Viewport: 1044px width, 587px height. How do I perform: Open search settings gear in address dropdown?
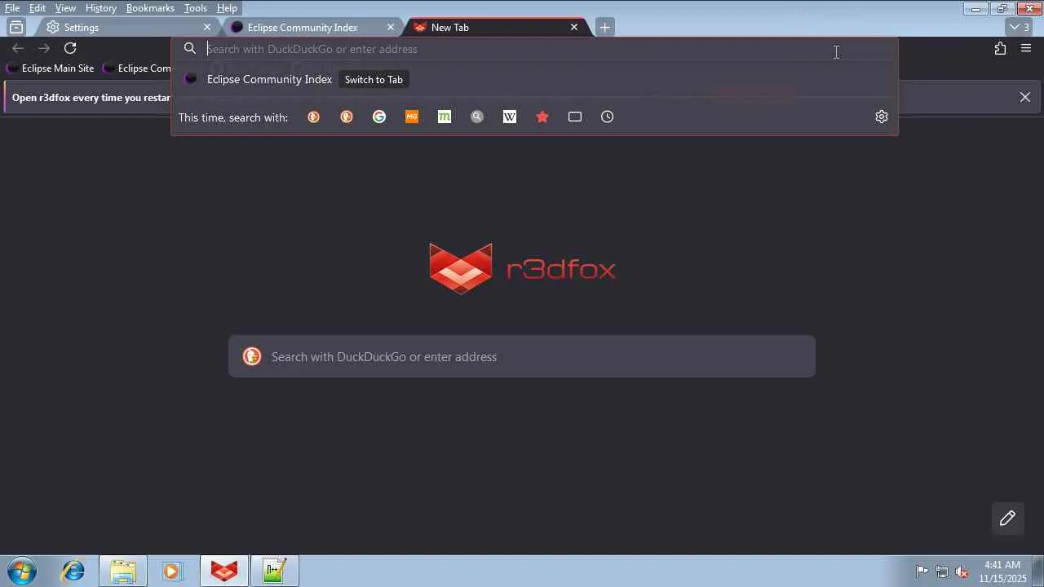point(882,117)
